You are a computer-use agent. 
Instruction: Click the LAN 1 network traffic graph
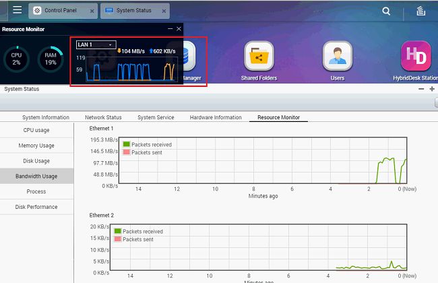(131, 69)
